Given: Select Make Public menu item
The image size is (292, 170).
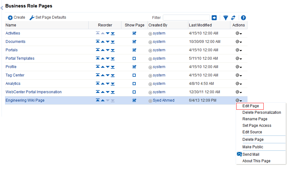Looking at the screenshot, I should (x=253, y=147).
